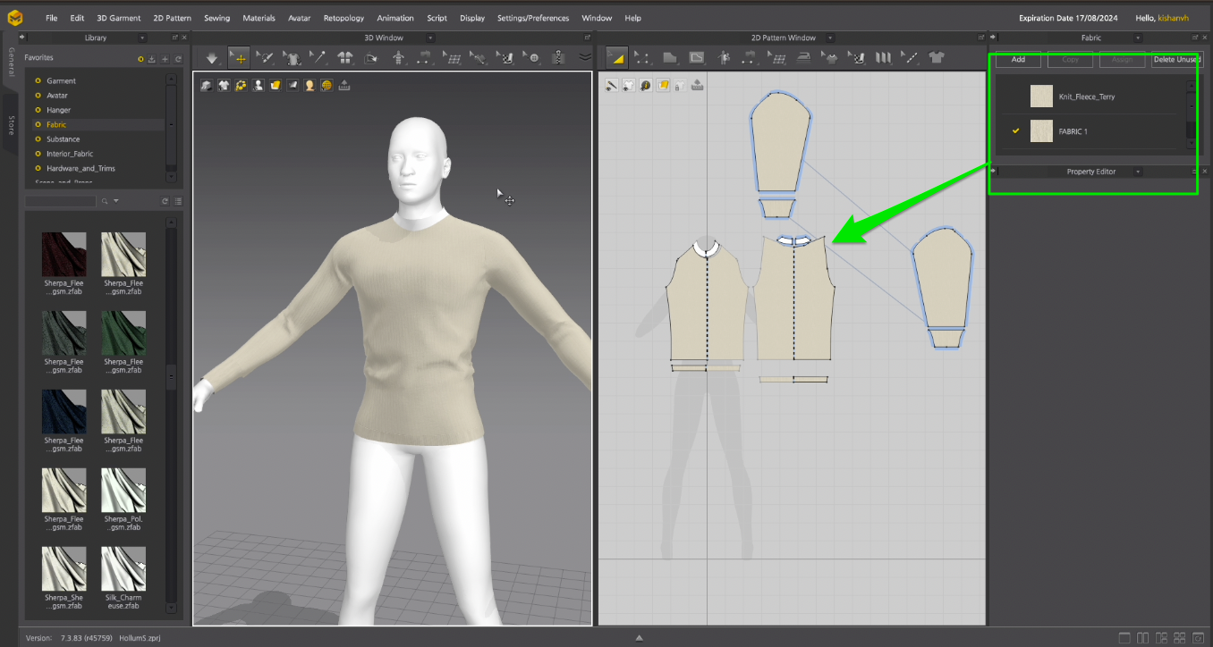Image resolution: width=1213 pixels, height=647 pixels.
Task: Choose the Edit Texture grid tool in 3D toolbar
Action: pyautogui.click(x=453, y=57)
